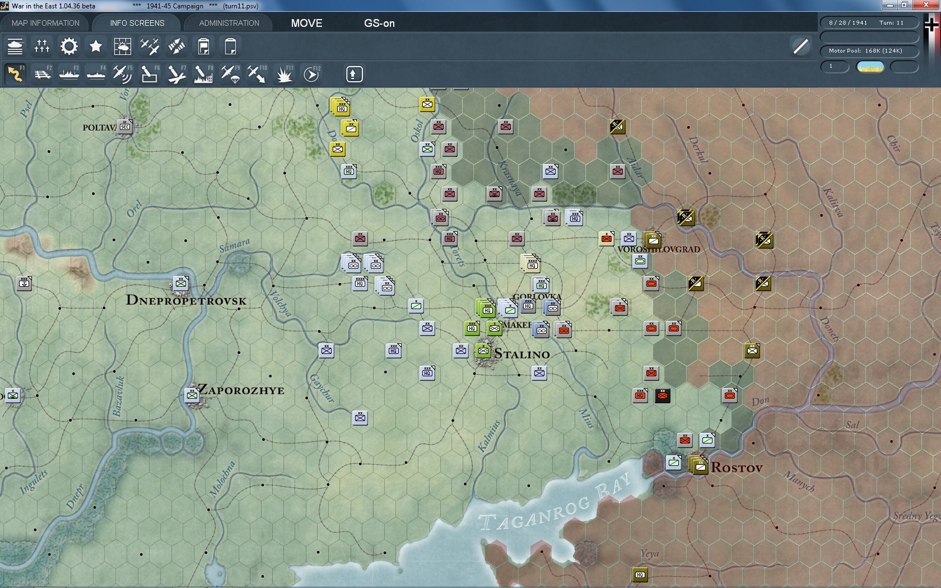Switch to the Administration tab
941x588 pixels.
click(x=229, y=23)
